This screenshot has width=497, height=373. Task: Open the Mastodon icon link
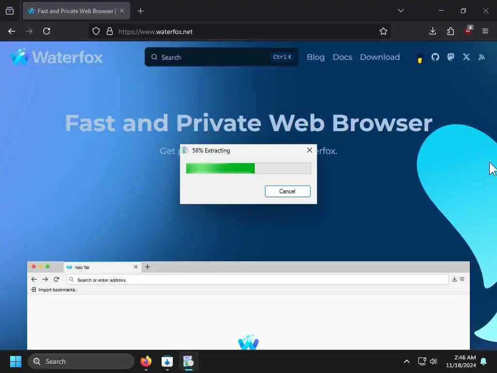[x=451, y=57]
